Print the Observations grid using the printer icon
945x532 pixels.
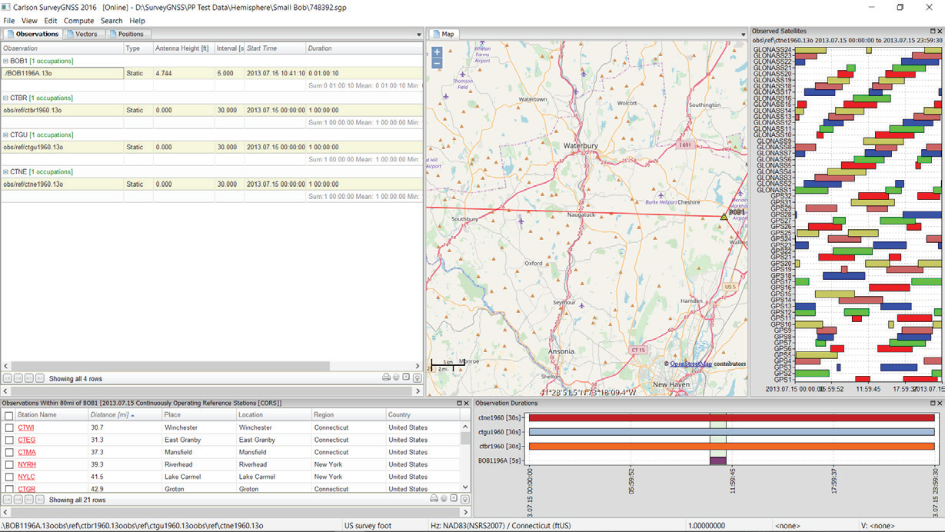tap(386, 377)
